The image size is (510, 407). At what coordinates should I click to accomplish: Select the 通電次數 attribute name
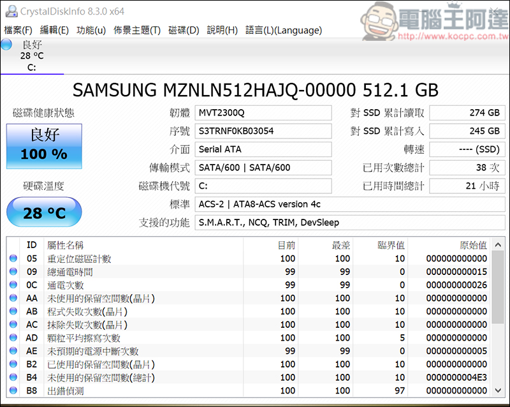[x=66, y=285]
